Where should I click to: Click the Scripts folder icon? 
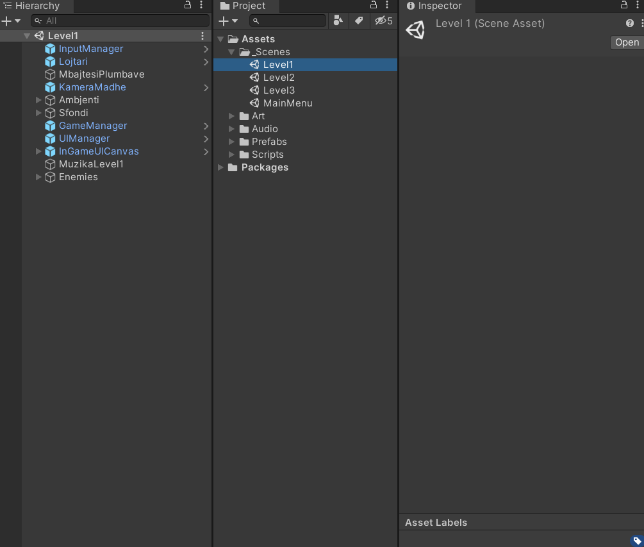(244, 155)
